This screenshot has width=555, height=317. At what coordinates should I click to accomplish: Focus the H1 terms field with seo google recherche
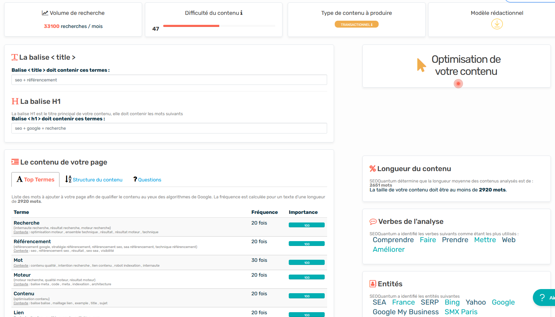[169, 128]
